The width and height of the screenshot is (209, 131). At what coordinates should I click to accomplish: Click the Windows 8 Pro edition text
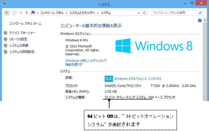coord(77,40)
